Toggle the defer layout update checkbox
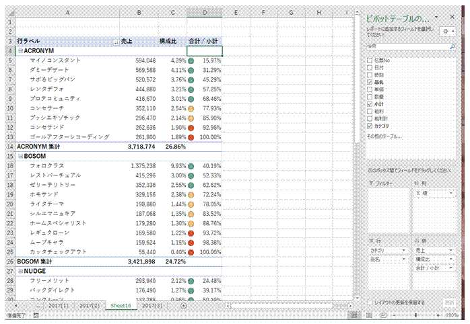Screen dimensions: 470x324 tap(370, 302)
